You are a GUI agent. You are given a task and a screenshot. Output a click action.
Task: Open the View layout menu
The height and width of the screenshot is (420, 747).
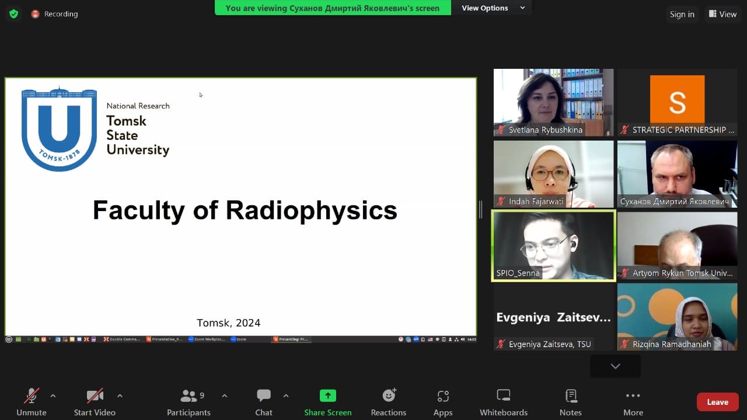click(x=722, y=14)
